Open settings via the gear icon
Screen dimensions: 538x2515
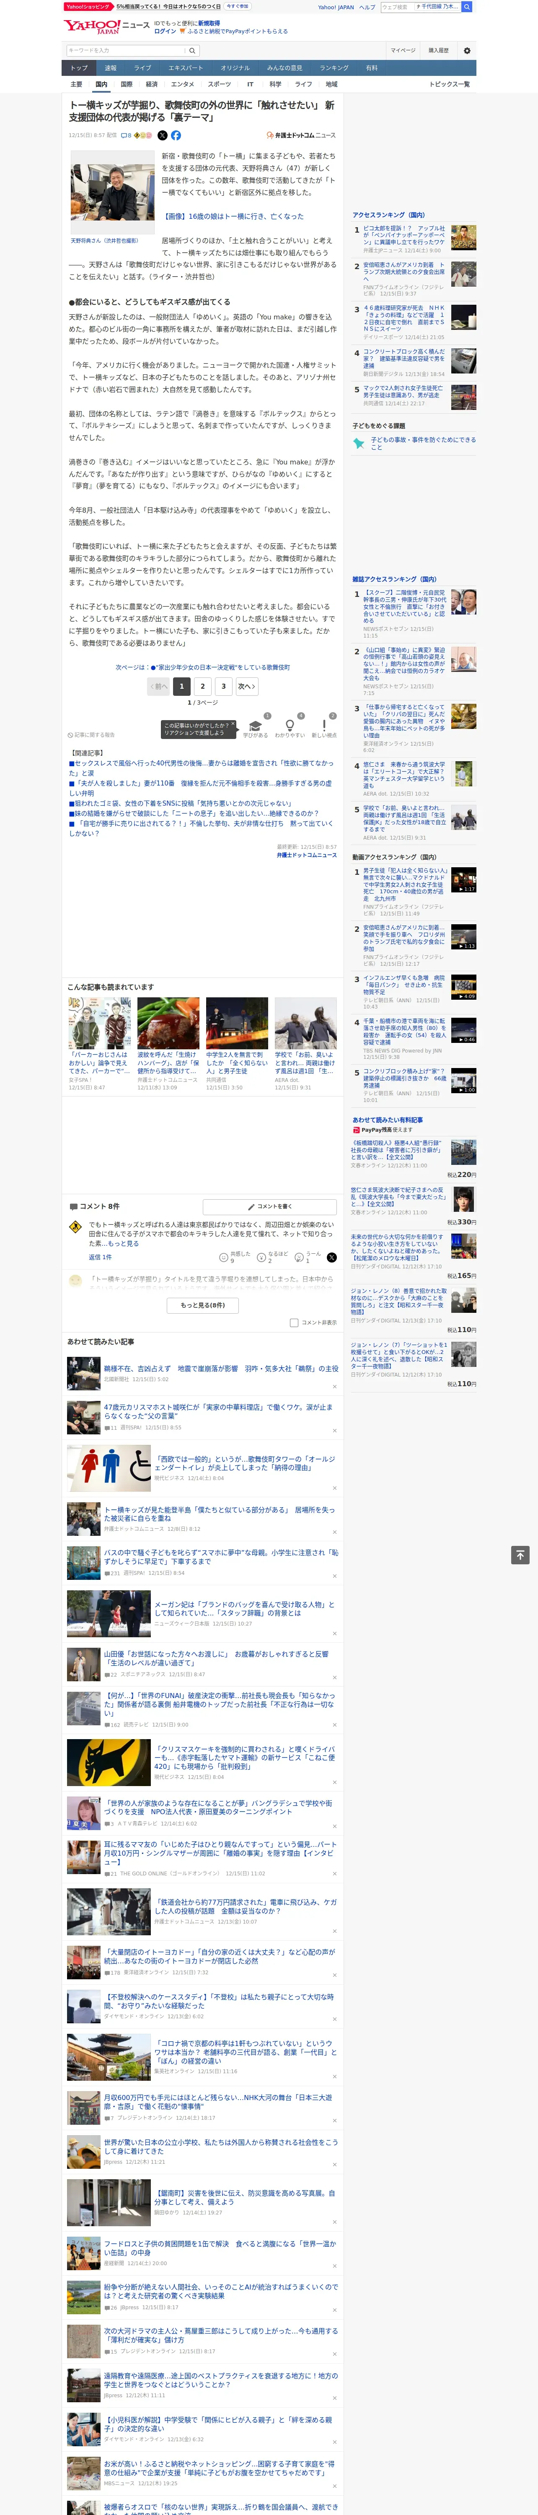tap(466, 51)
